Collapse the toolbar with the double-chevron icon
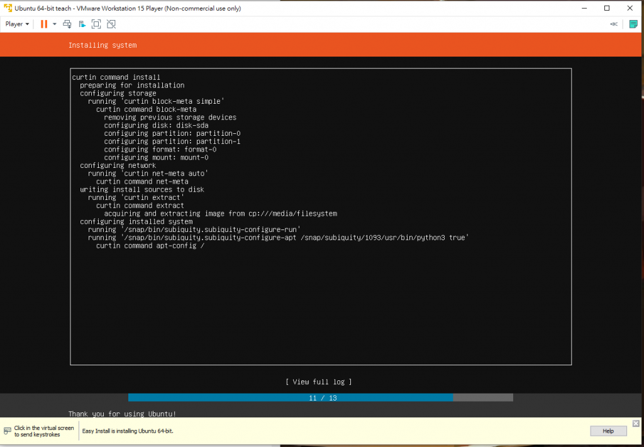 (x=614, y=25)
